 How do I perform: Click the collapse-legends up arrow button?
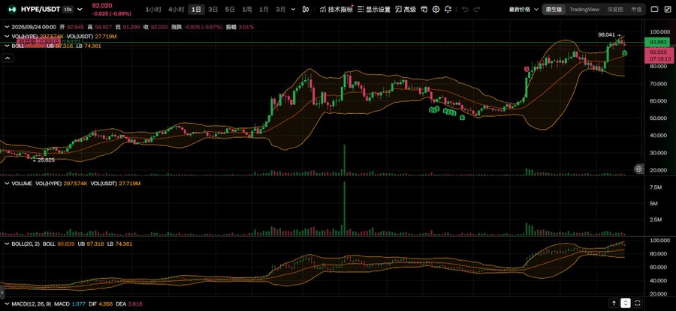pos(8,58)
